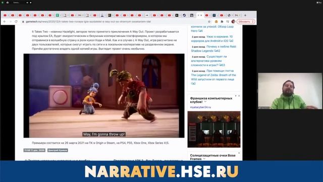The image size is (323, 182).
Task: Click the 'Франшиза компьютерных клубов!' ad title
Action: [211, 100]
